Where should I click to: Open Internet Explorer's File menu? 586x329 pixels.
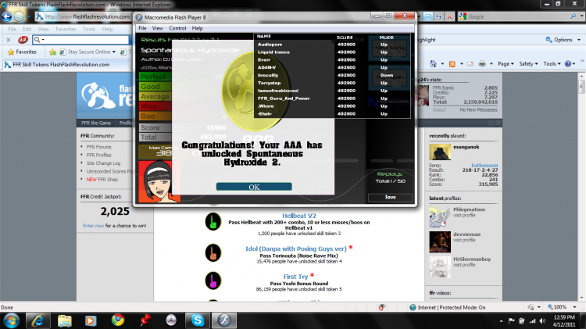(12, 29)
